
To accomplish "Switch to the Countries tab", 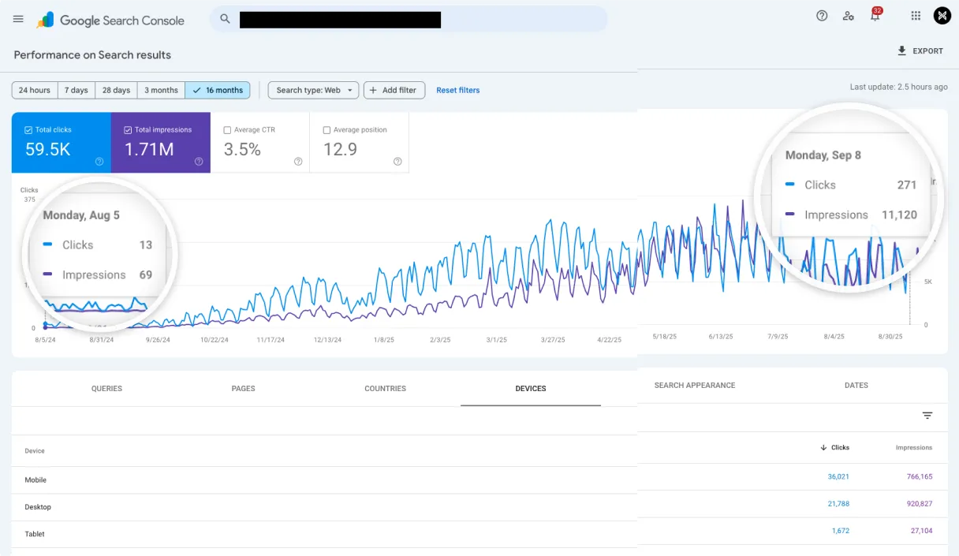I will point(385,389).
